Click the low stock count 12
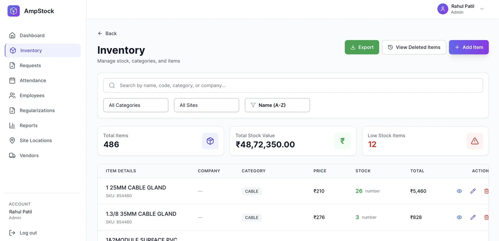The width and height of the screenshot is (499, 241). [x=372, y=144]
